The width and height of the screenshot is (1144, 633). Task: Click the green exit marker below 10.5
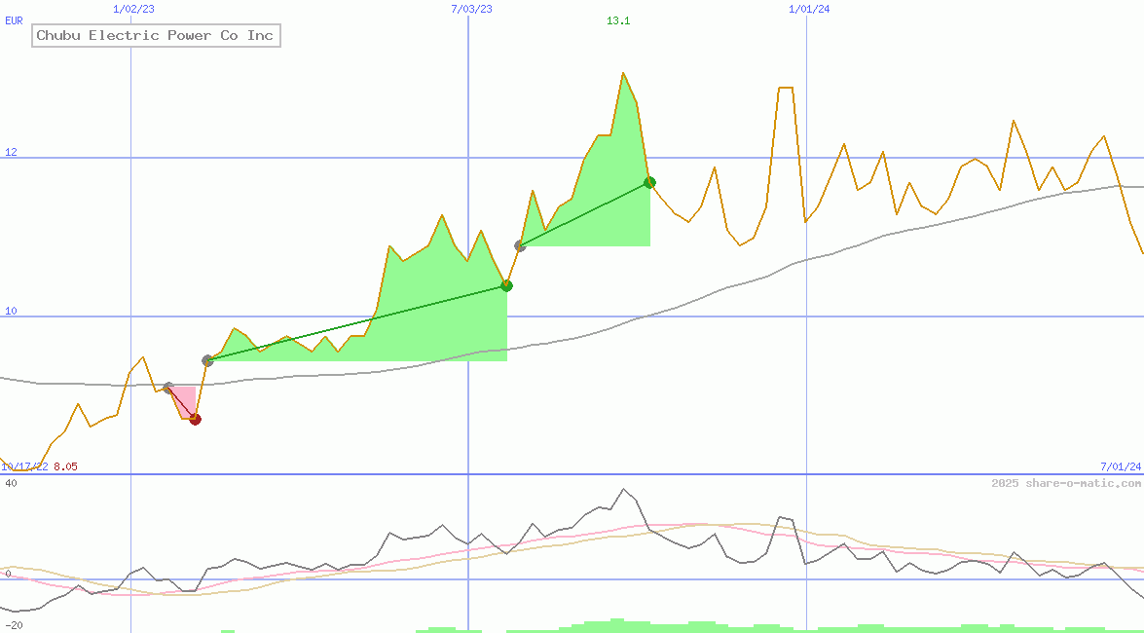point(506,285)
